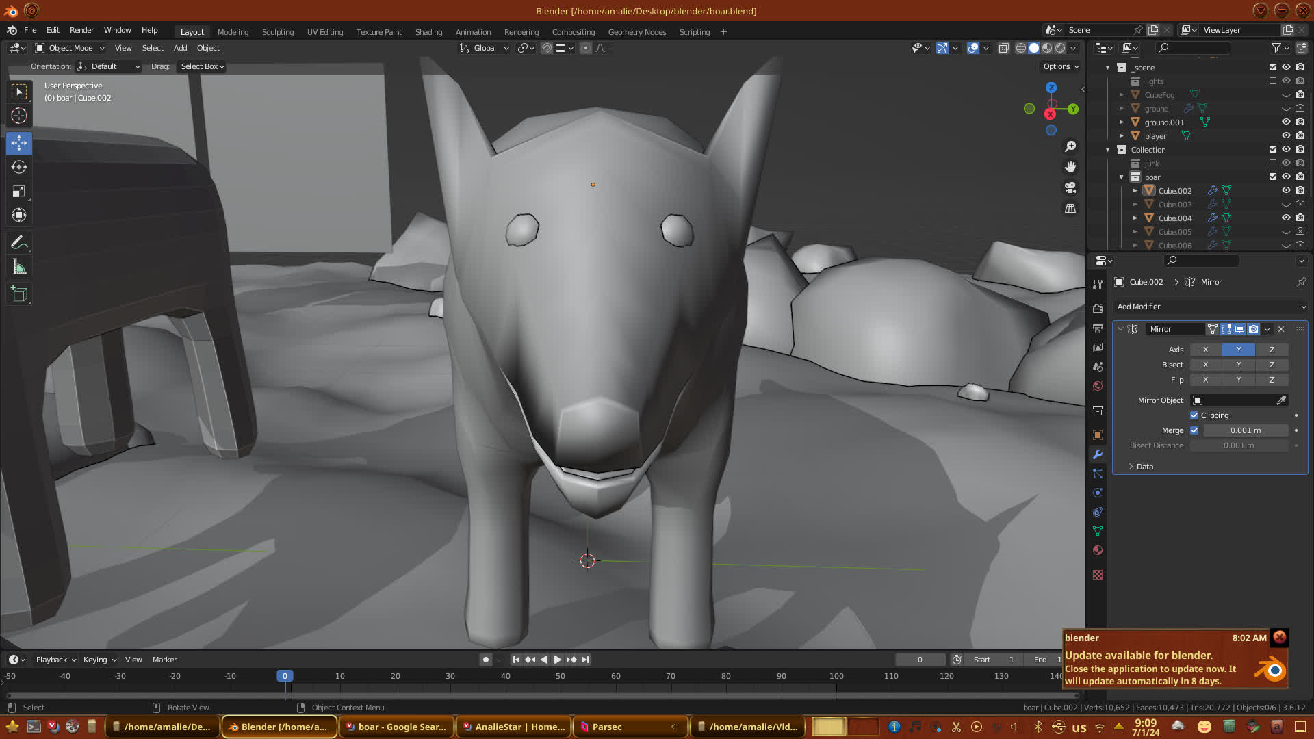1314x739 pixels.
Task: Enable Mirror axis X button
Action: (x=1205, y=350)
